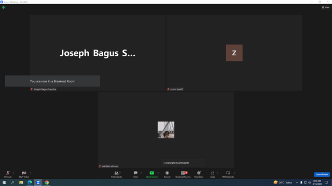
Task: Open the taskbar clock and calendar
Action: (x=317, y=182)
